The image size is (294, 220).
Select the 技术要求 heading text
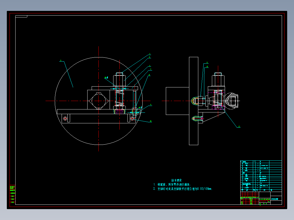176,180
